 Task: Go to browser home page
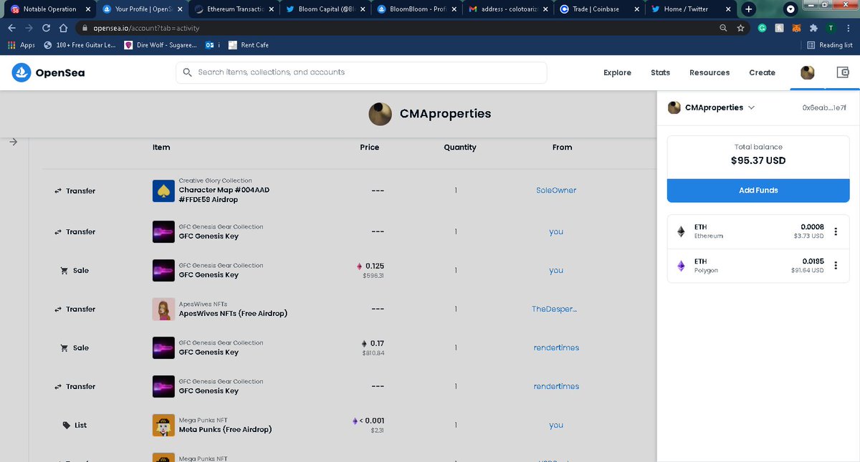tap(63, 28)
